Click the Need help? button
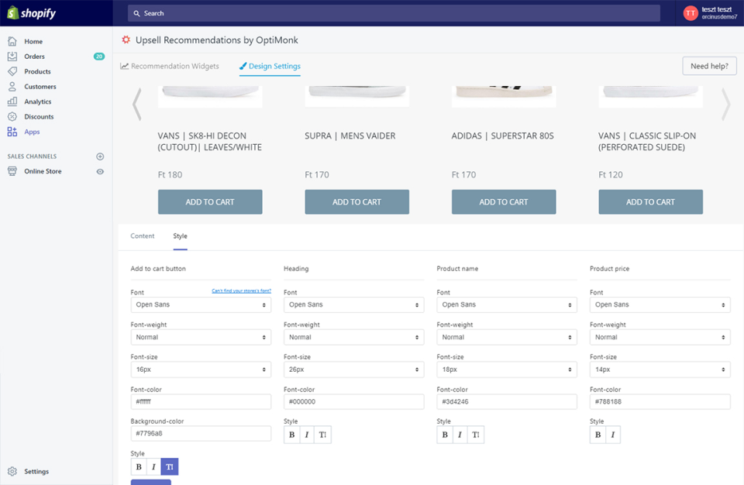Image resolution: width=744 pixels, height=485 pixels. tap(709, 66)
